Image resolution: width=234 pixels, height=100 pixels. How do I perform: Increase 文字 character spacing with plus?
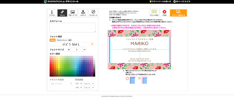(81, 84)
